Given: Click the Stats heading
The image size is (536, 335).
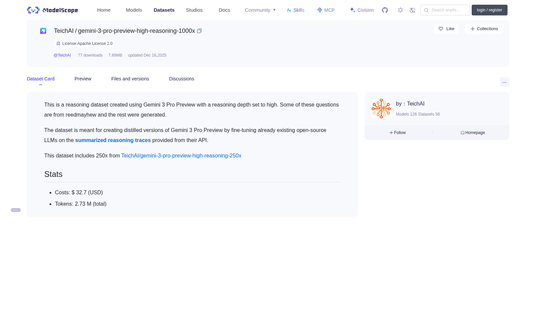Looking at the screenshot, I should (53, 174).
